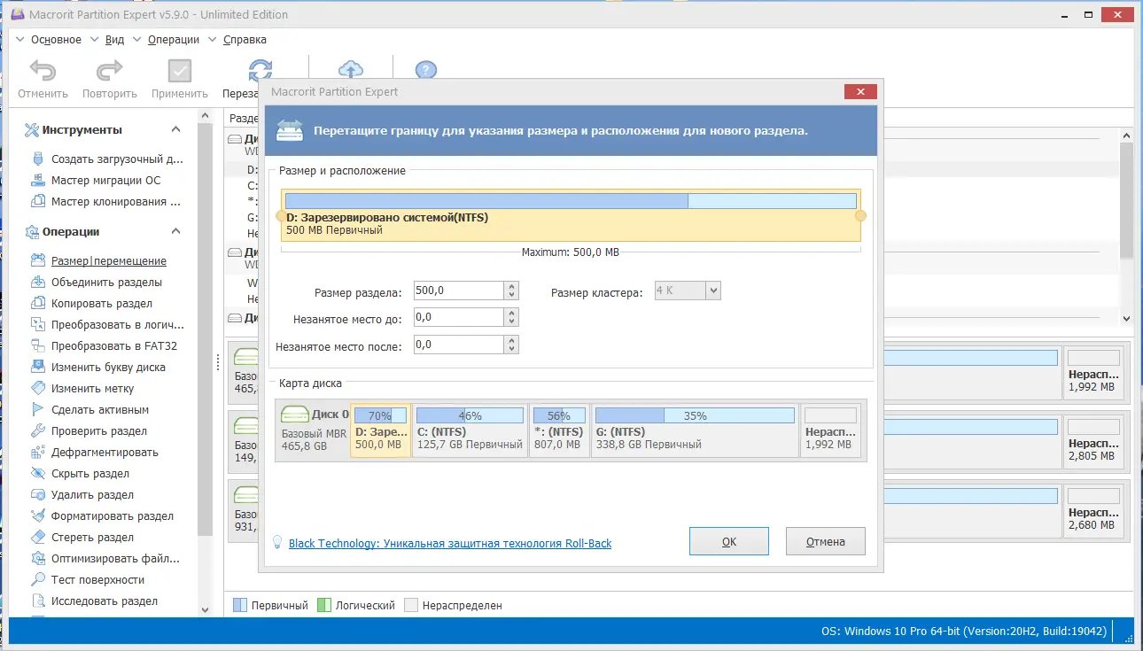Select D: Зарезервировано partition in disk map
The image size is (1143, 651).
(381, 430)
